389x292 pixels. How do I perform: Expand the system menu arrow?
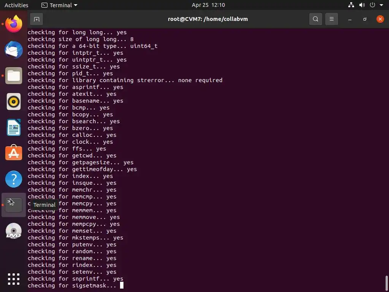click(381, 5)
